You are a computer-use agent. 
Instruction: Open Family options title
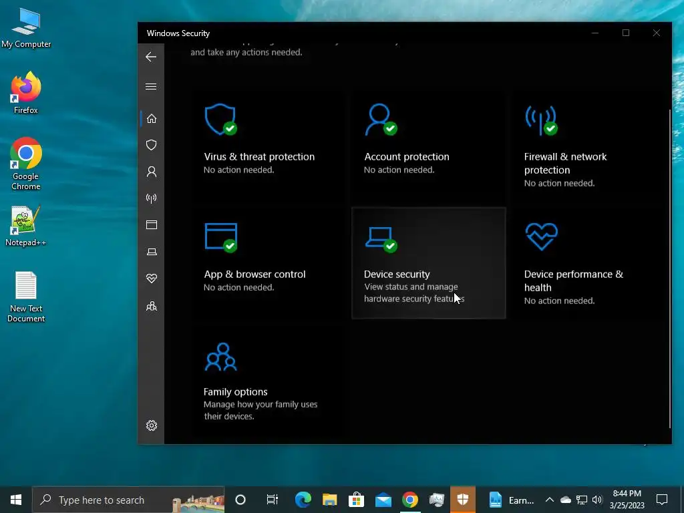(236, 391)
